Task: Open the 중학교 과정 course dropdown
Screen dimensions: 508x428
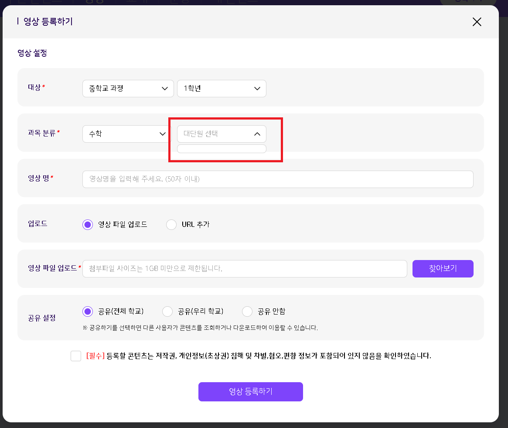Action: point(128,89)
